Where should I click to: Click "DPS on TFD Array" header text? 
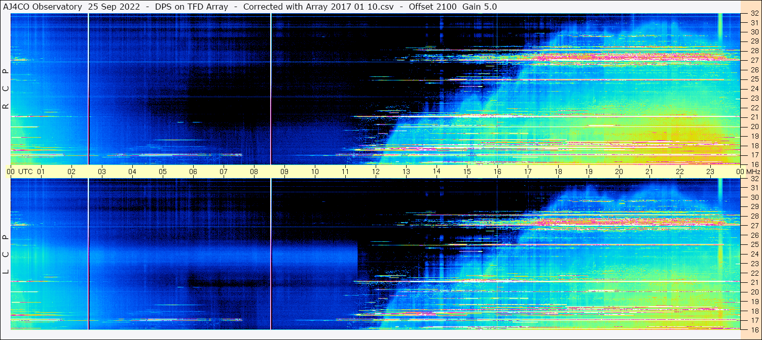(x=192, y=7)
